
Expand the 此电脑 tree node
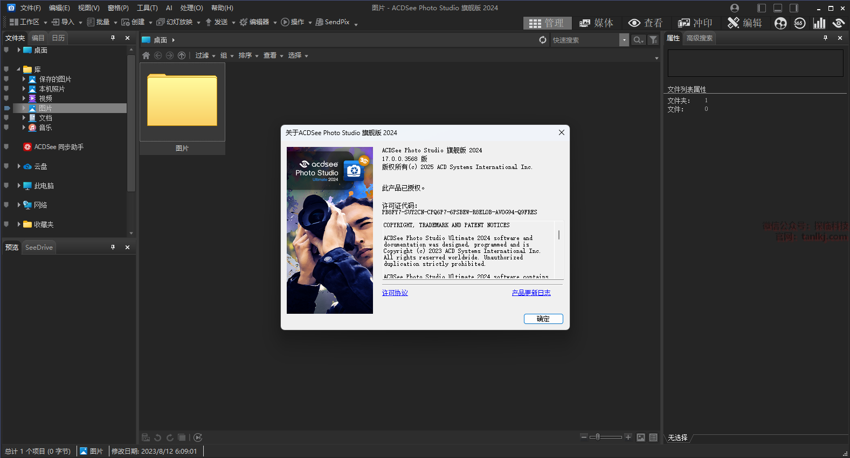tap(19, 186)
